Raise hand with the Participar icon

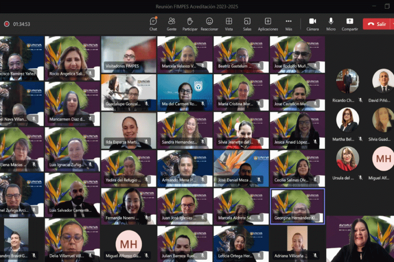coord(190,24)
